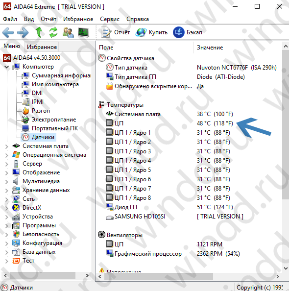Screen dimensions: 289x291
Task: Click the green Refresh icon
Action: click(x=53, y=32)
